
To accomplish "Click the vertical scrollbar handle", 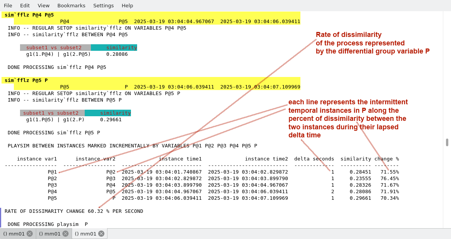I will 447,142.
